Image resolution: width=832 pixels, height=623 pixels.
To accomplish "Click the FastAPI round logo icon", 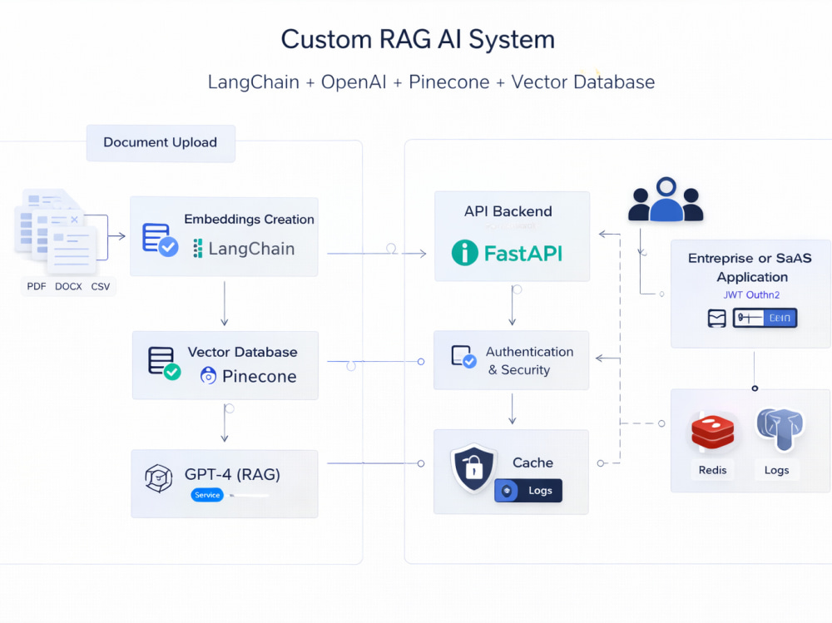I will [465, 253].
